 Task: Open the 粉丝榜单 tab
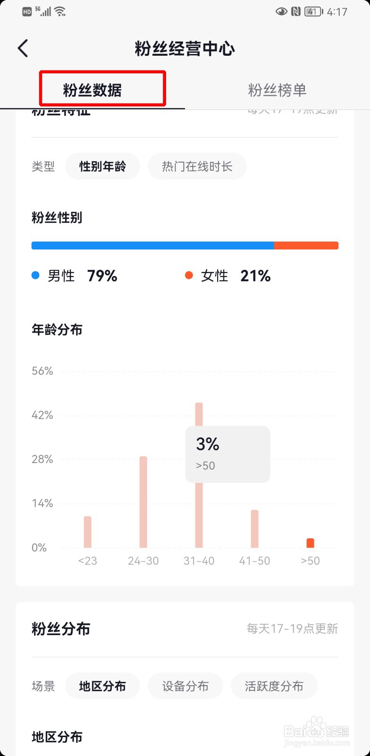pos(277,90)
